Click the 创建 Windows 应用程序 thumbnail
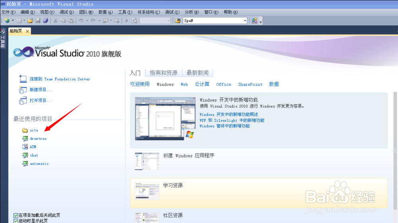398x223 pixels. click(x=147, y=161)
